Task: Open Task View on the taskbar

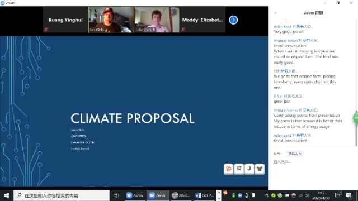Action: [x=116, y=195]
